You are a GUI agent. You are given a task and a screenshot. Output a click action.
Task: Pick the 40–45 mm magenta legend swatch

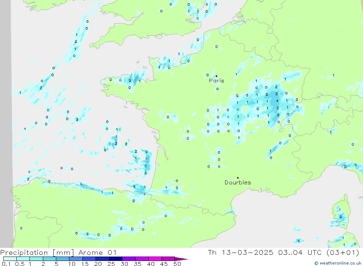(x=155, y=259)
